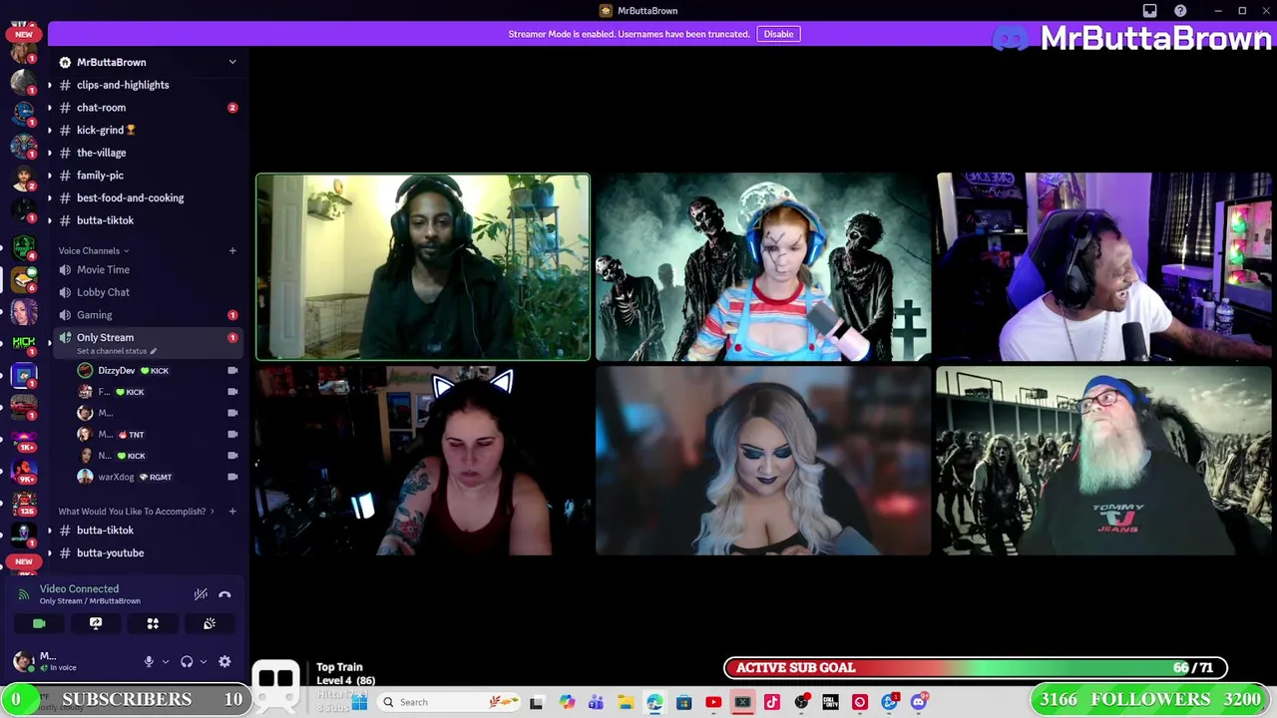This screenshot has width=1277, height=718.
Task: Disable Streamer Mode with the Disable button
Action: point(778,34)
